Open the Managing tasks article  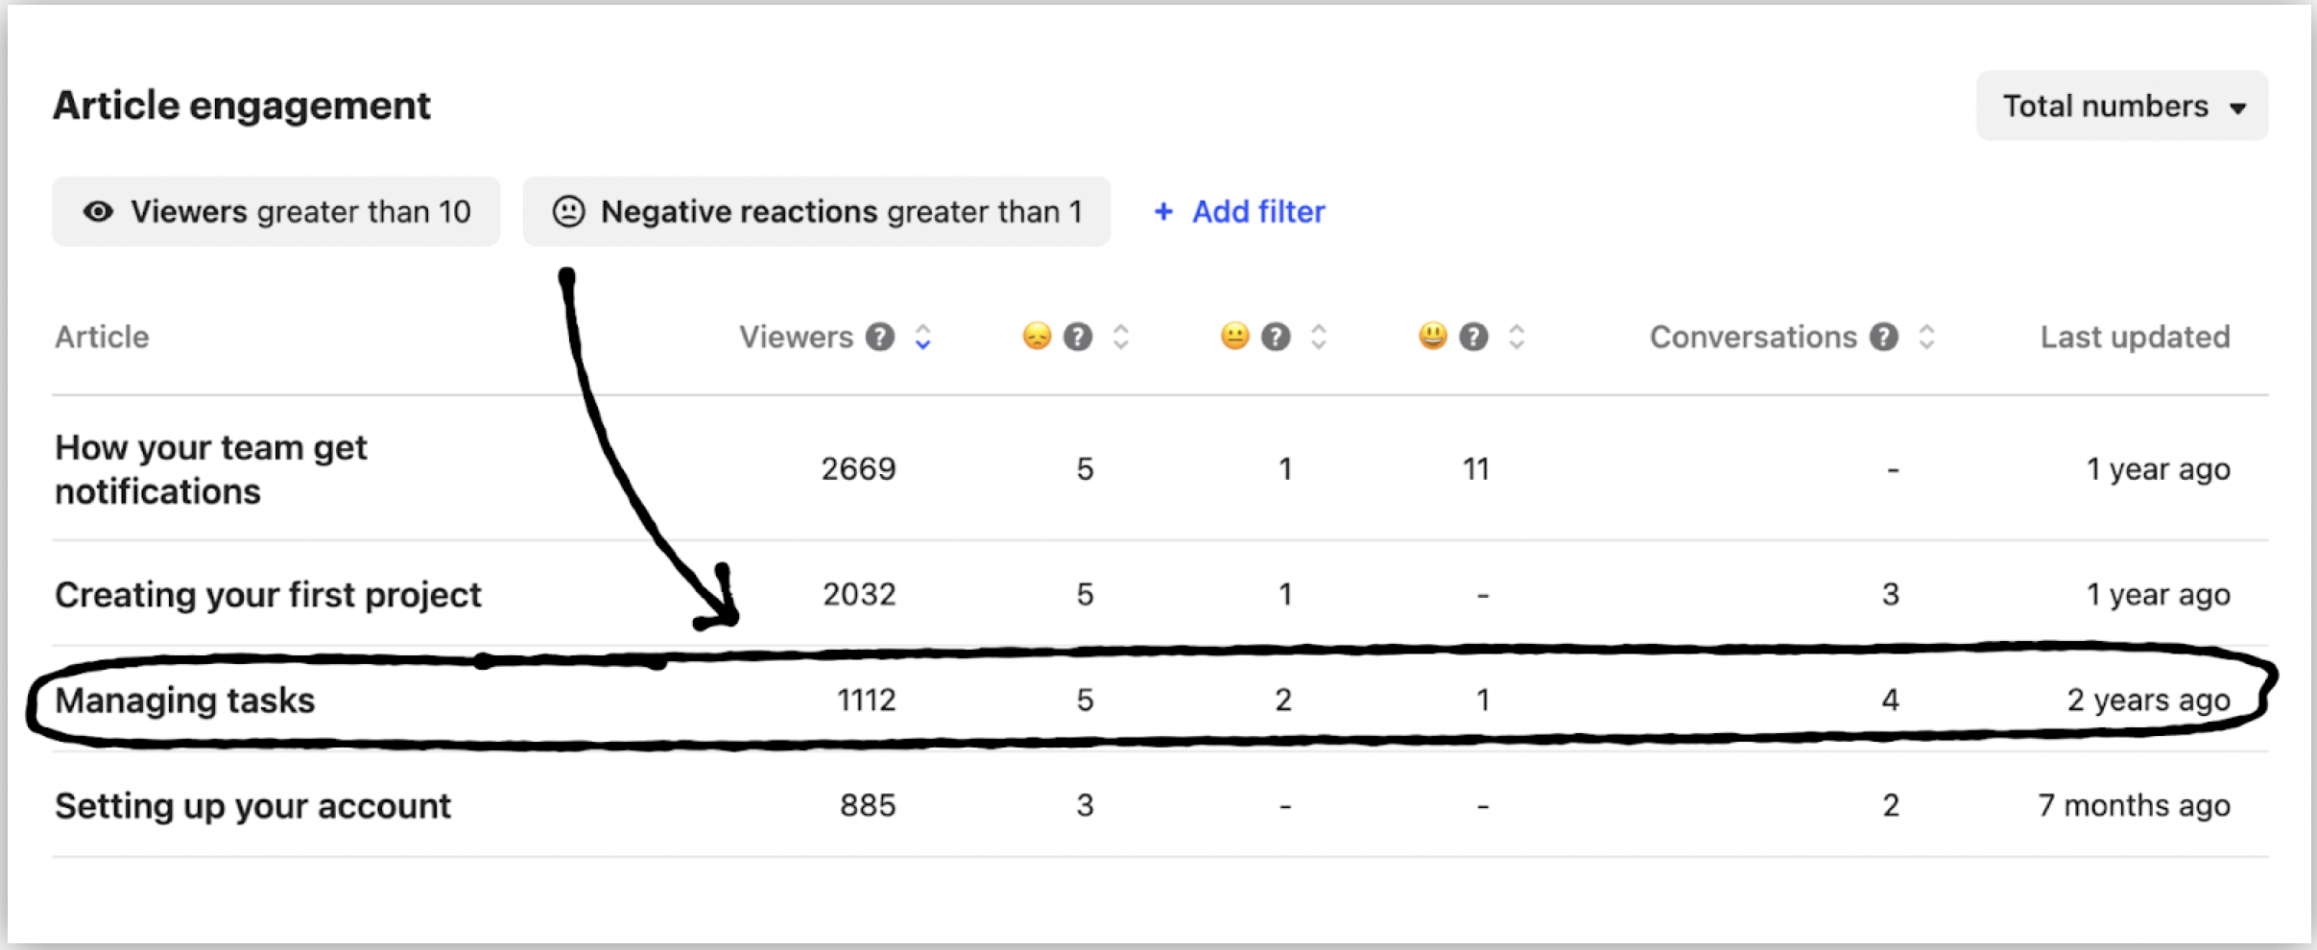(x=185, y=701)
